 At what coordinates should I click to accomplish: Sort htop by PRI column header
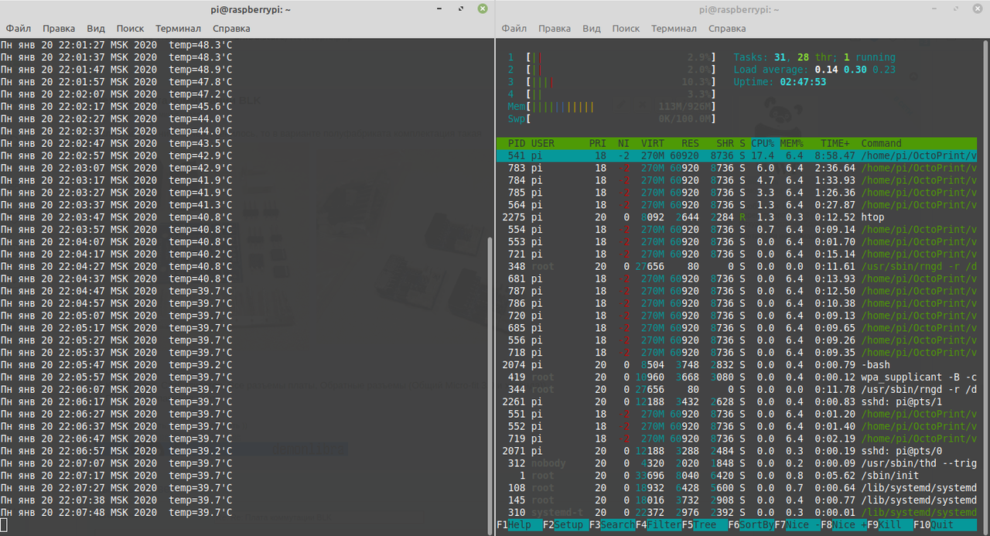coord(598,143)
